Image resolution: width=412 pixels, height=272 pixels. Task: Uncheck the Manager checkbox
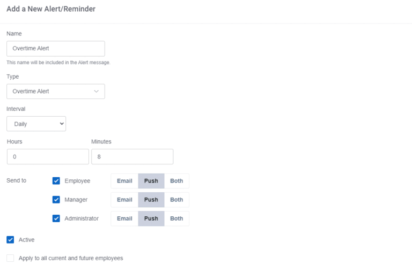point(56,200)
